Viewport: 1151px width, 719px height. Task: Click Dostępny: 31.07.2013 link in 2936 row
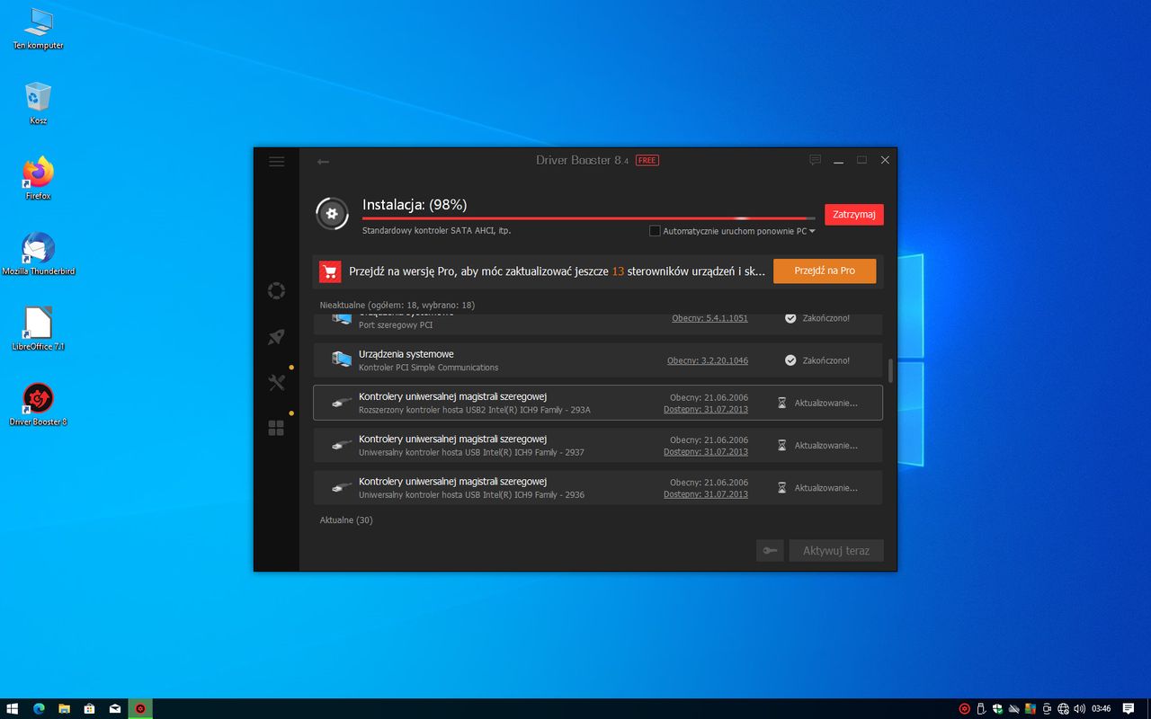706,494
